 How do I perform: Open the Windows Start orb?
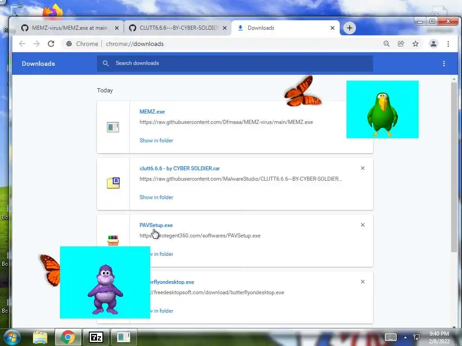[x=12, y=337]
